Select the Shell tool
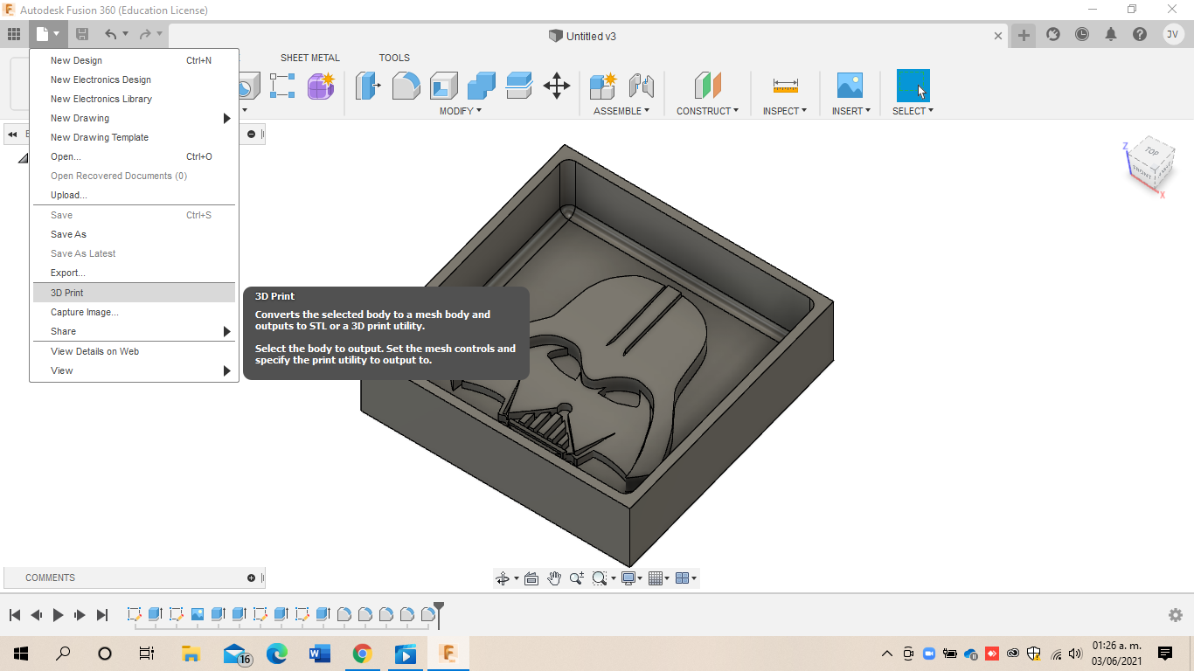Image resolution: width=1194 pixels, height=671 pixels. 444,86
